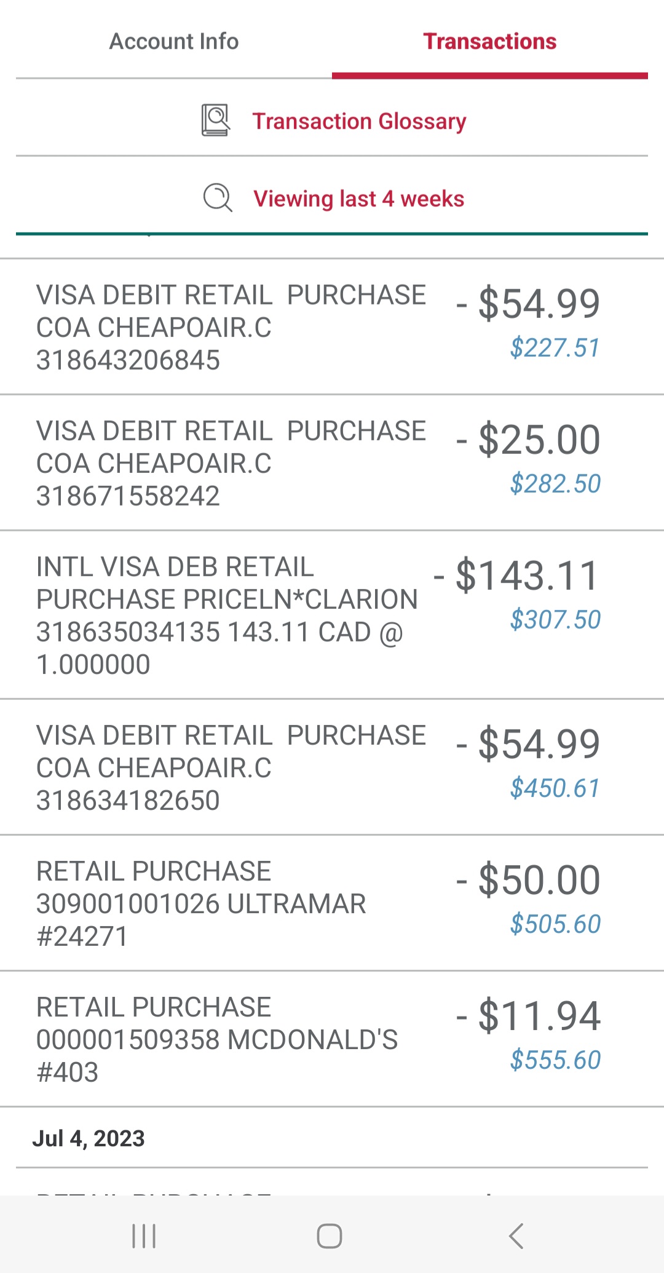This screenshot has height=1273, width=664.
Task: Tap the -$50.00 ULTRAMAR amount
Action: 538,880
